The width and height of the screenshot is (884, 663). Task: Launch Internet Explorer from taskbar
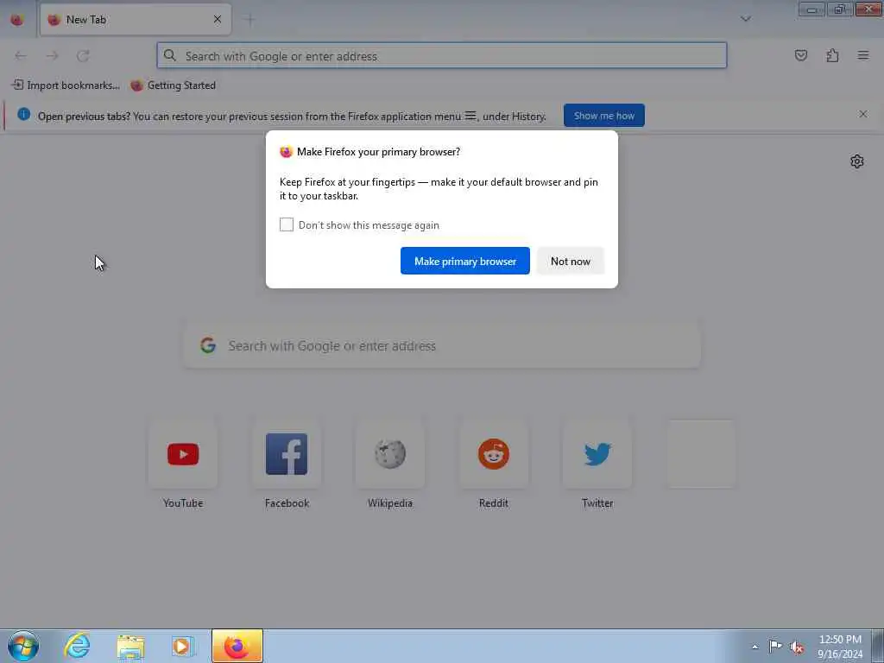coord(77,646)
